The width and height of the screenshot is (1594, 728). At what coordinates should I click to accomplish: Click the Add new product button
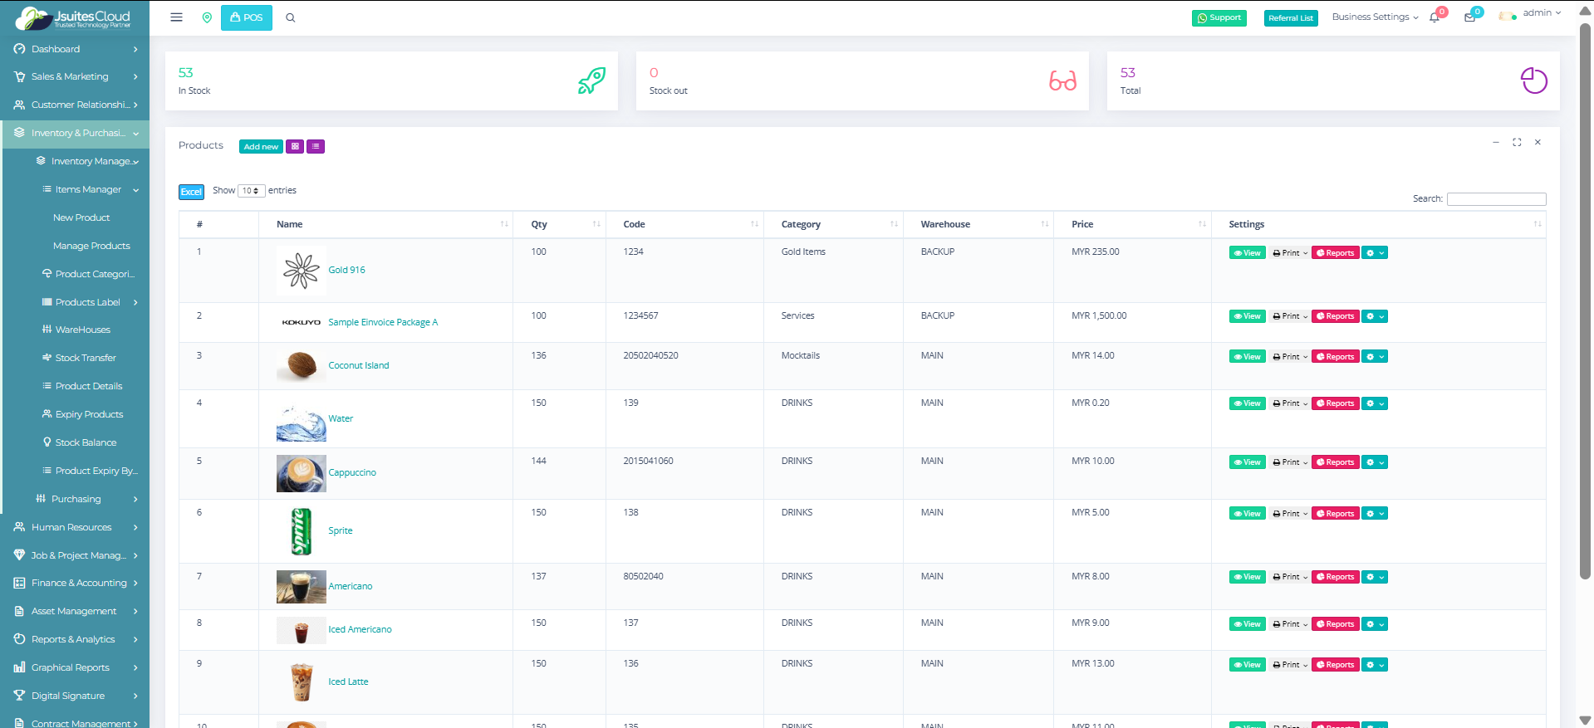click(261, 147)
